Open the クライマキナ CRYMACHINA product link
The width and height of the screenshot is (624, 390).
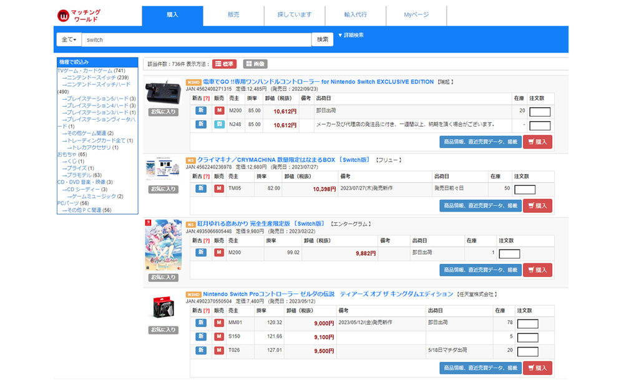click(284, 160)
